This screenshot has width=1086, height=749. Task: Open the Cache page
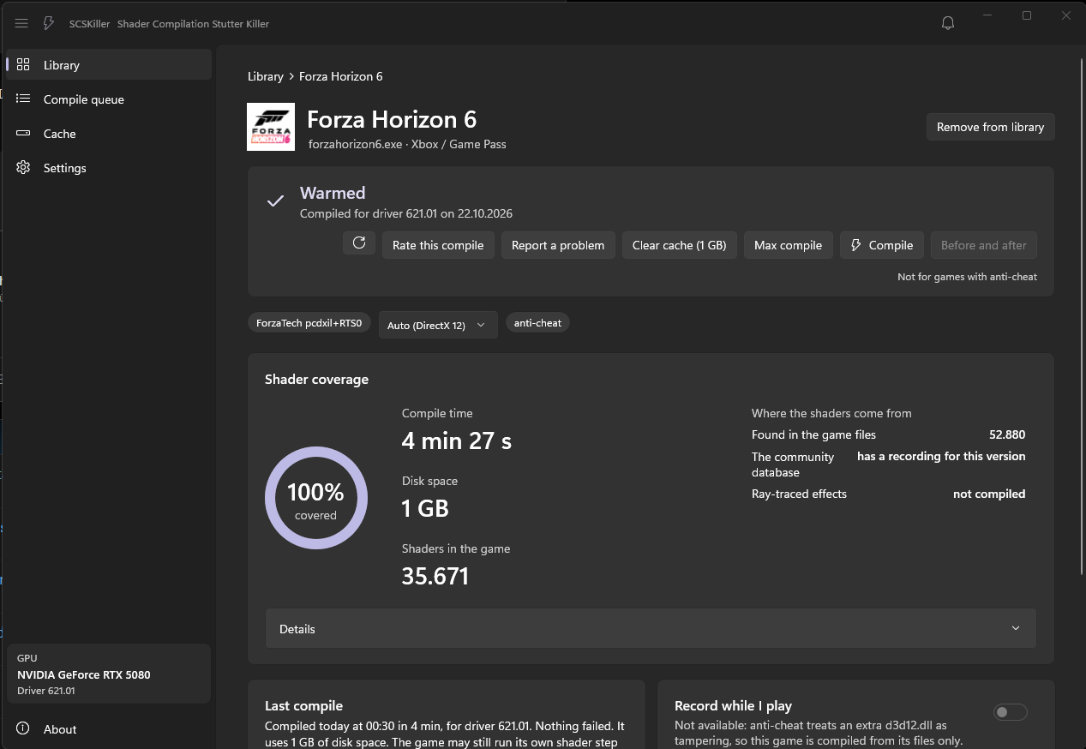click(109, 134)
